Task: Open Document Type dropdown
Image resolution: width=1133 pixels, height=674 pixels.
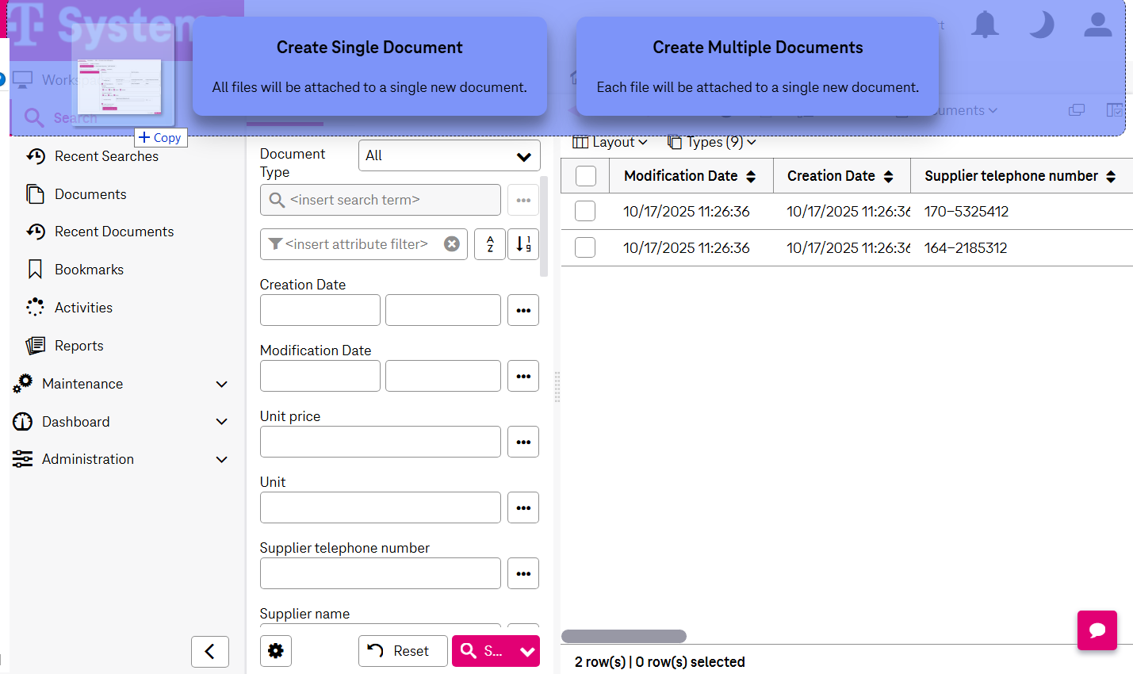Action: 450,155
